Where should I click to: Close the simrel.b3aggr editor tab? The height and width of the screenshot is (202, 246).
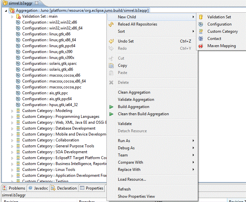point(37,3)
